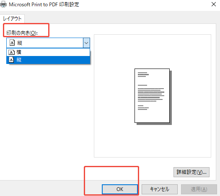Switch to the レイアウト tab
The image size is (220, 196).
(12, 19)
